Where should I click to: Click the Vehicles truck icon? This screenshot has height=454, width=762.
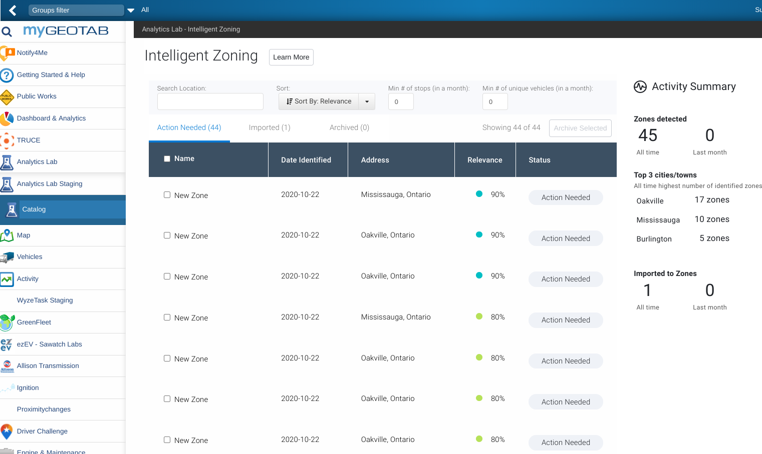(7, 257)
